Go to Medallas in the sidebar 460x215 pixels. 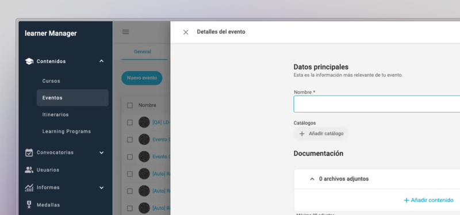(x=48, y=205)
